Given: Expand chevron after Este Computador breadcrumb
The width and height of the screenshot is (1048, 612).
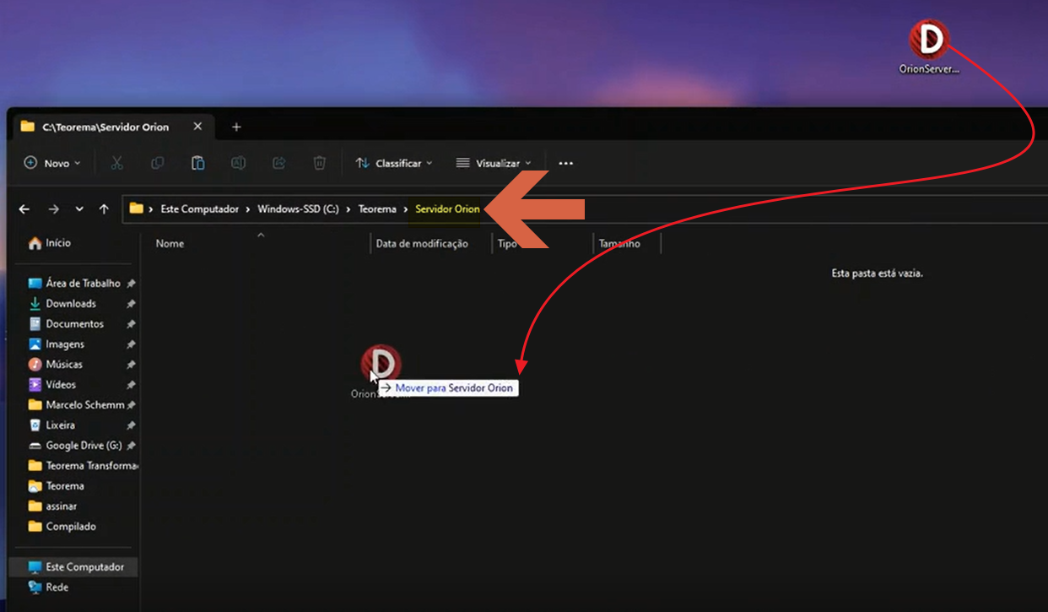Looking at the screenshot, I should (x=249, y=209).
